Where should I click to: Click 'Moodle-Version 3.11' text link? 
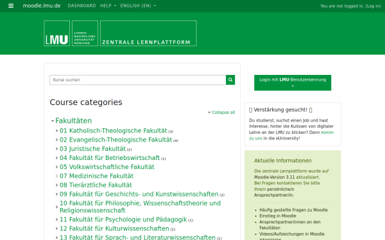[274, 177]
